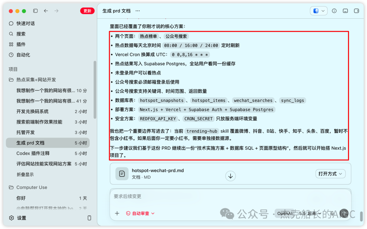This screenshot has width=367, height=229.
Task: Click the REDFOX_API_KEY code chip
Action: pyautogui.click(x=158, y=119)
